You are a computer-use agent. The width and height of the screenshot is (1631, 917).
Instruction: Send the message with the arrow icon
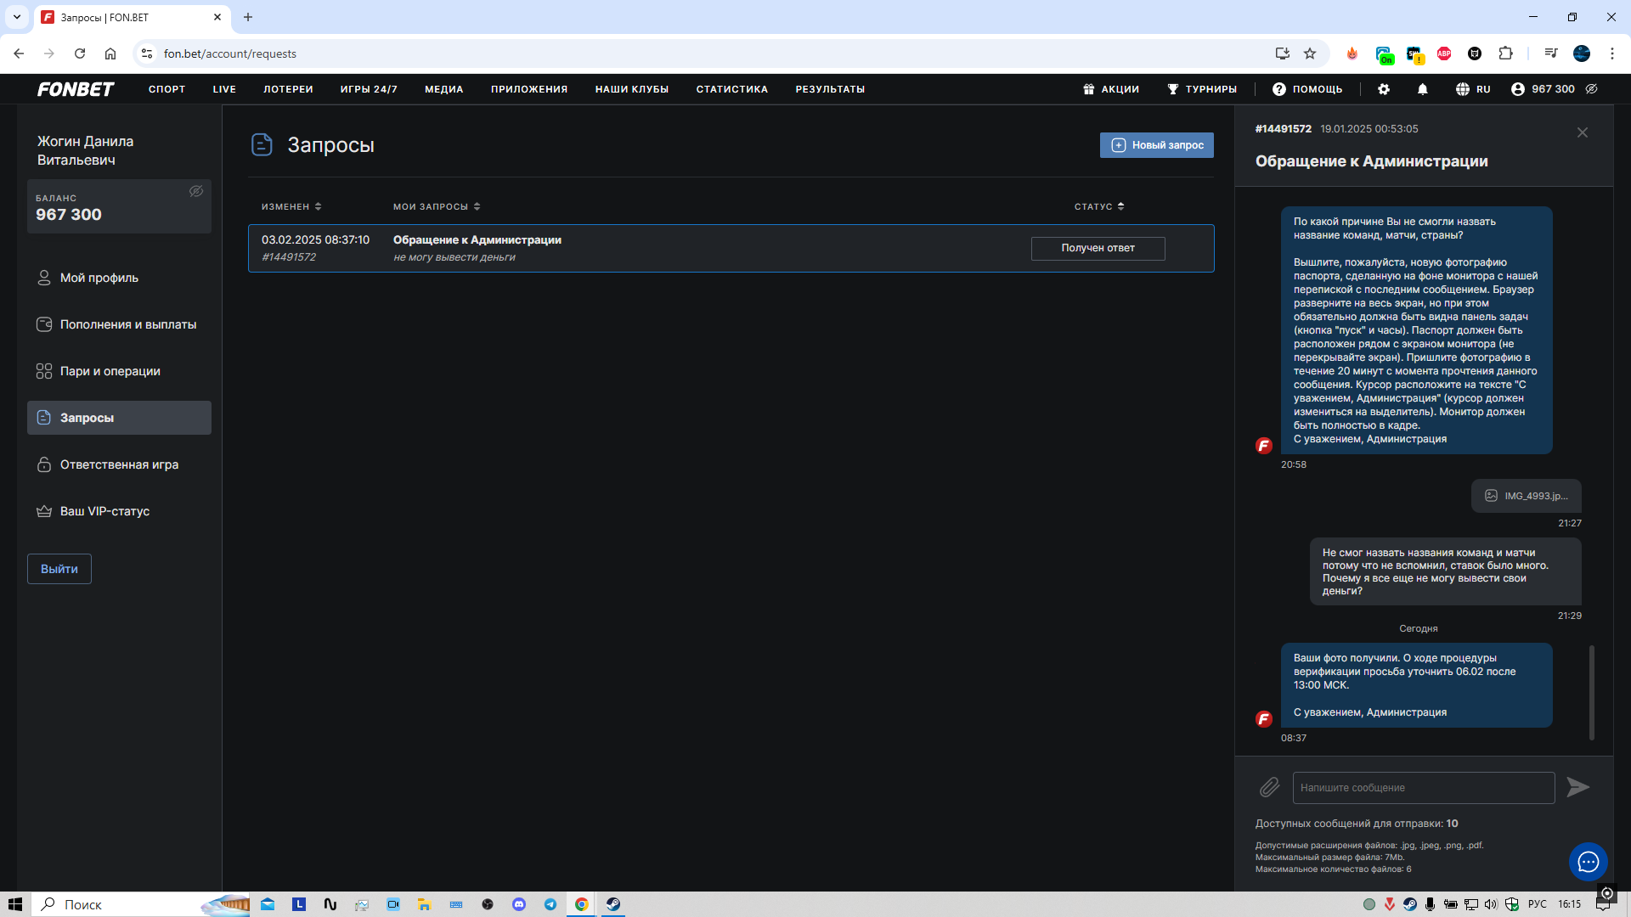(1578, 788)
